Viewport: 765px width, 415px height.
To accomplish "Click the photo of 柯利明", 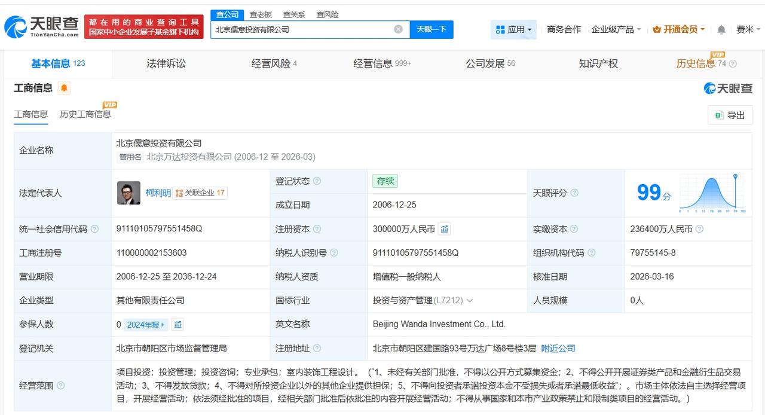I will 128,193.
